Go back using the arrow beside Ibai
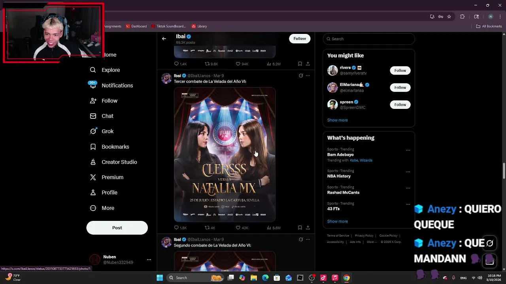Viewport: 506px width, 284px height. pos(164,39)
